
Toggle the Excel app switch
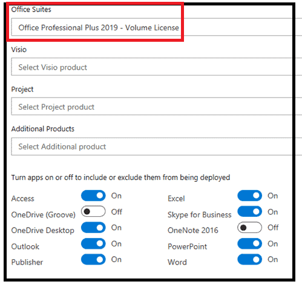click(x=249, y=196)
